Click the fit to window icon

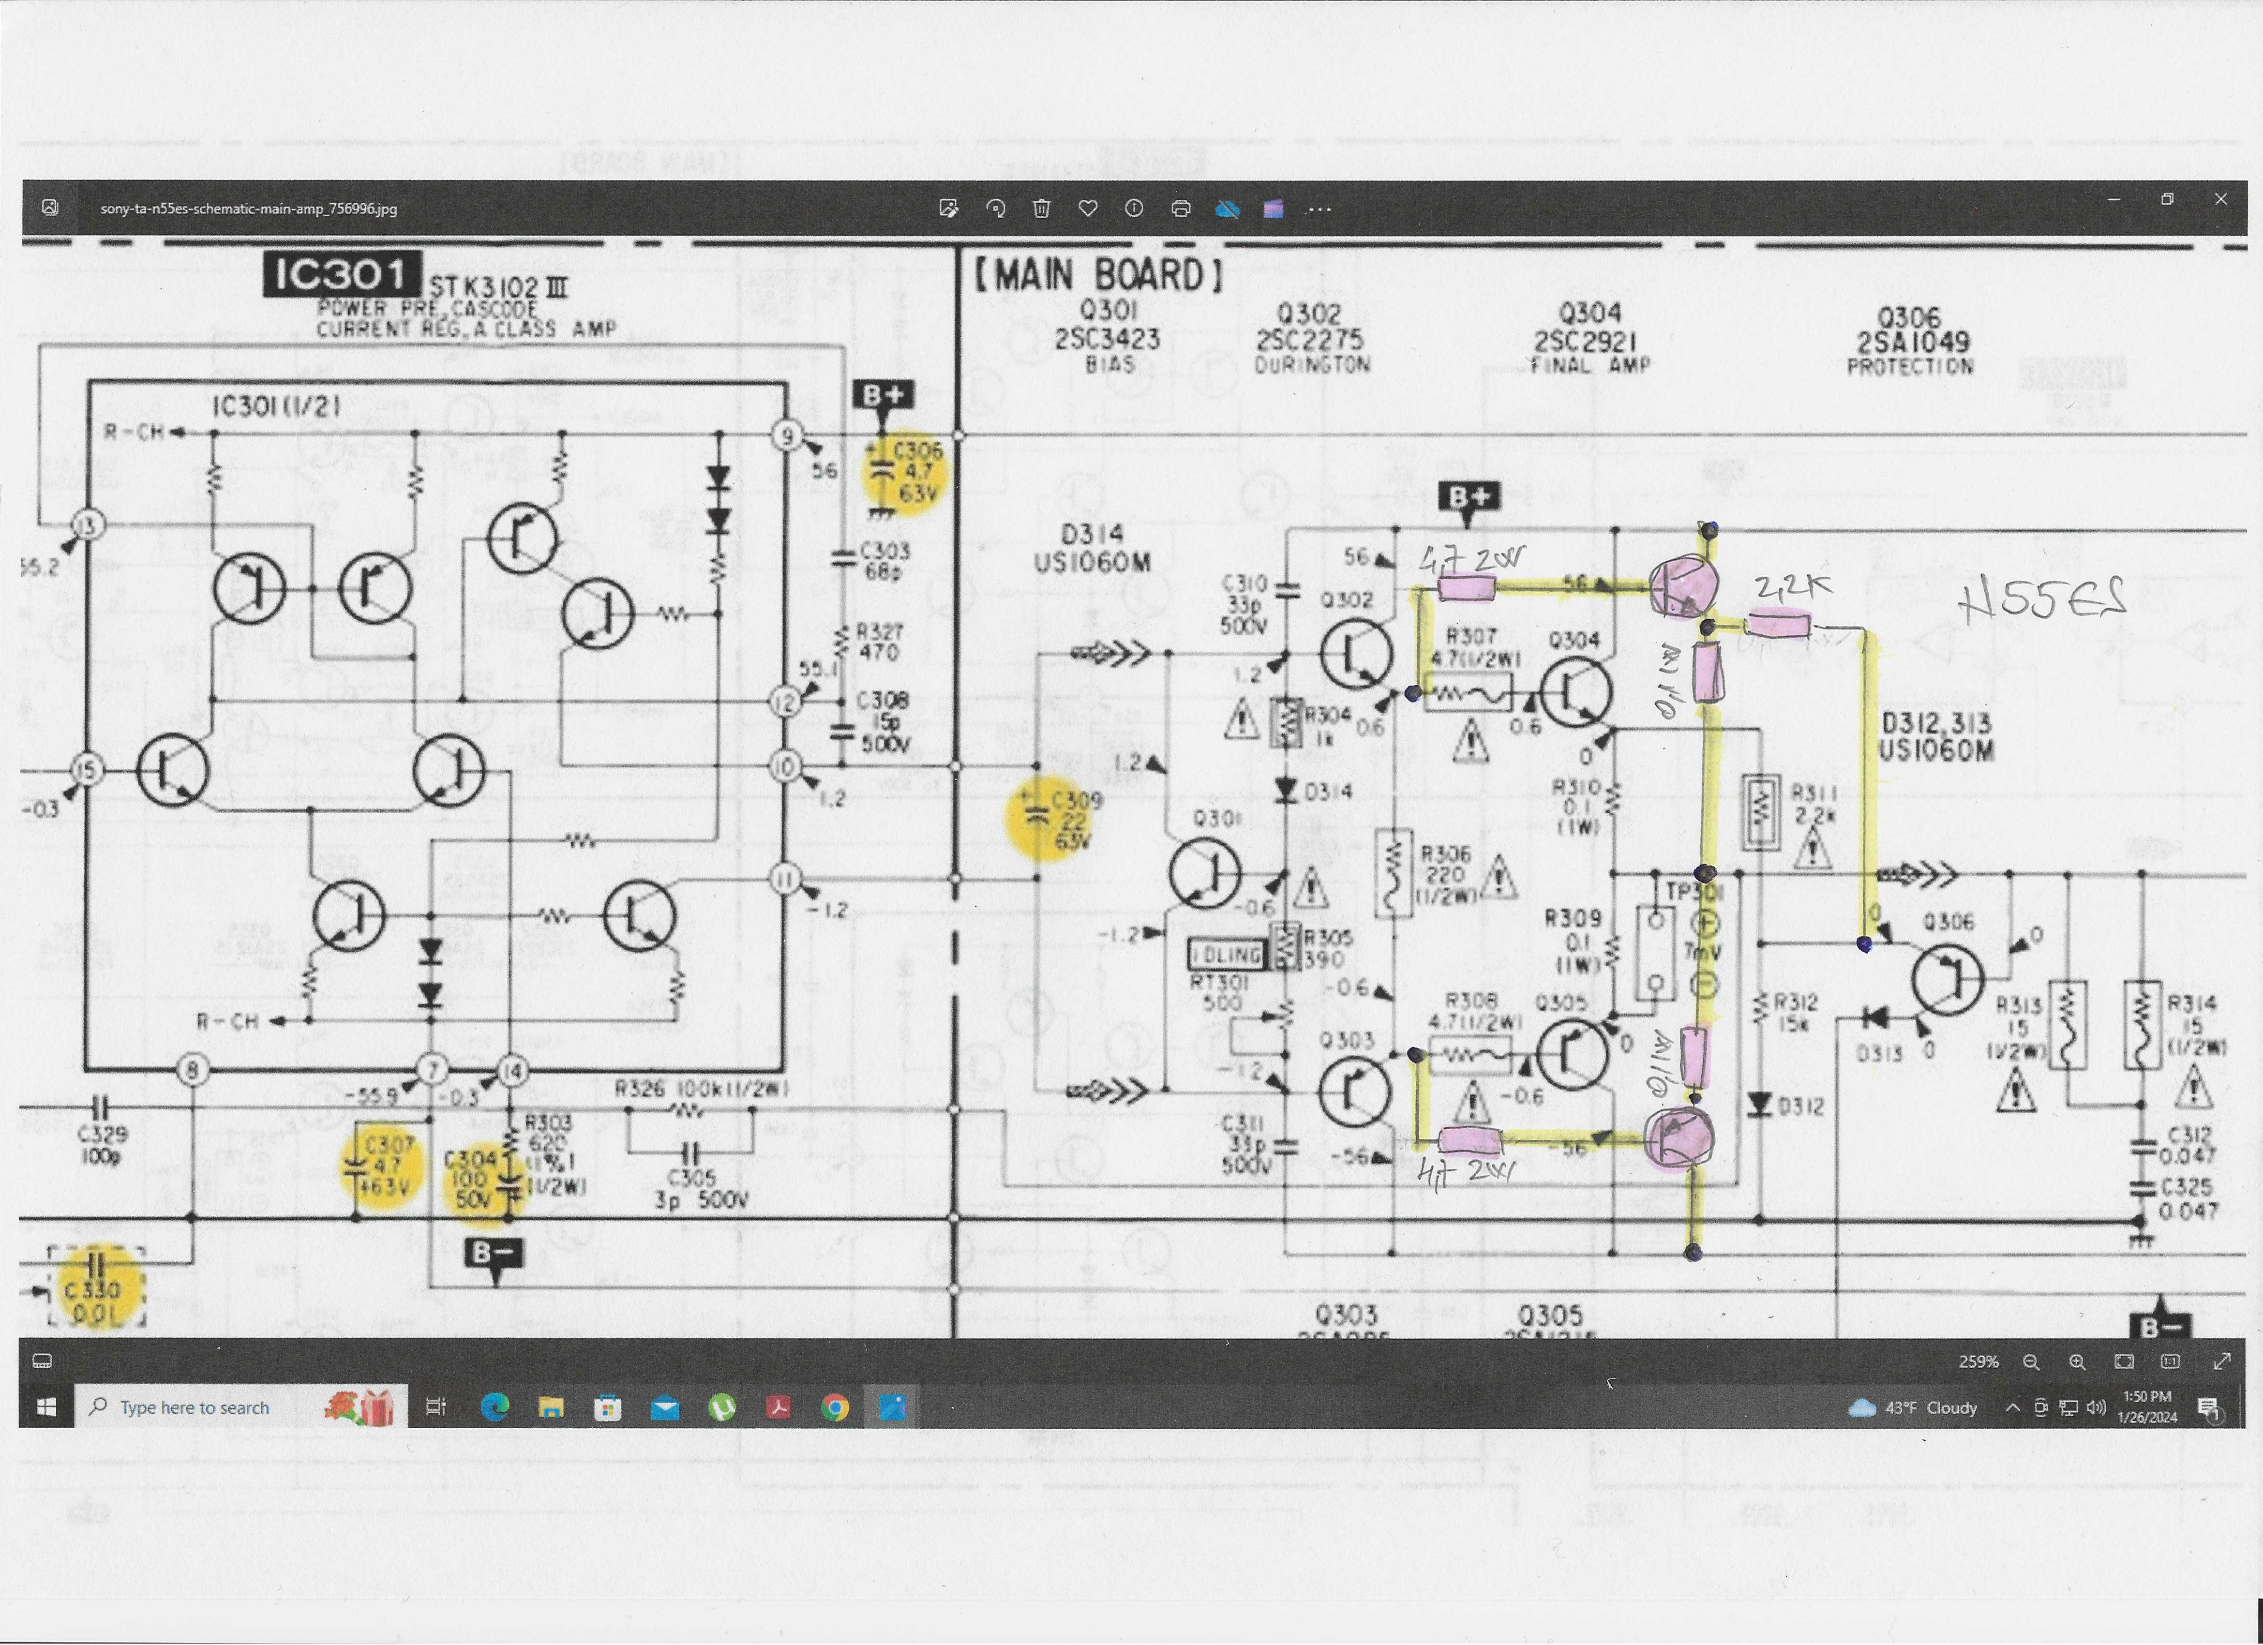coord(2124,1361)
